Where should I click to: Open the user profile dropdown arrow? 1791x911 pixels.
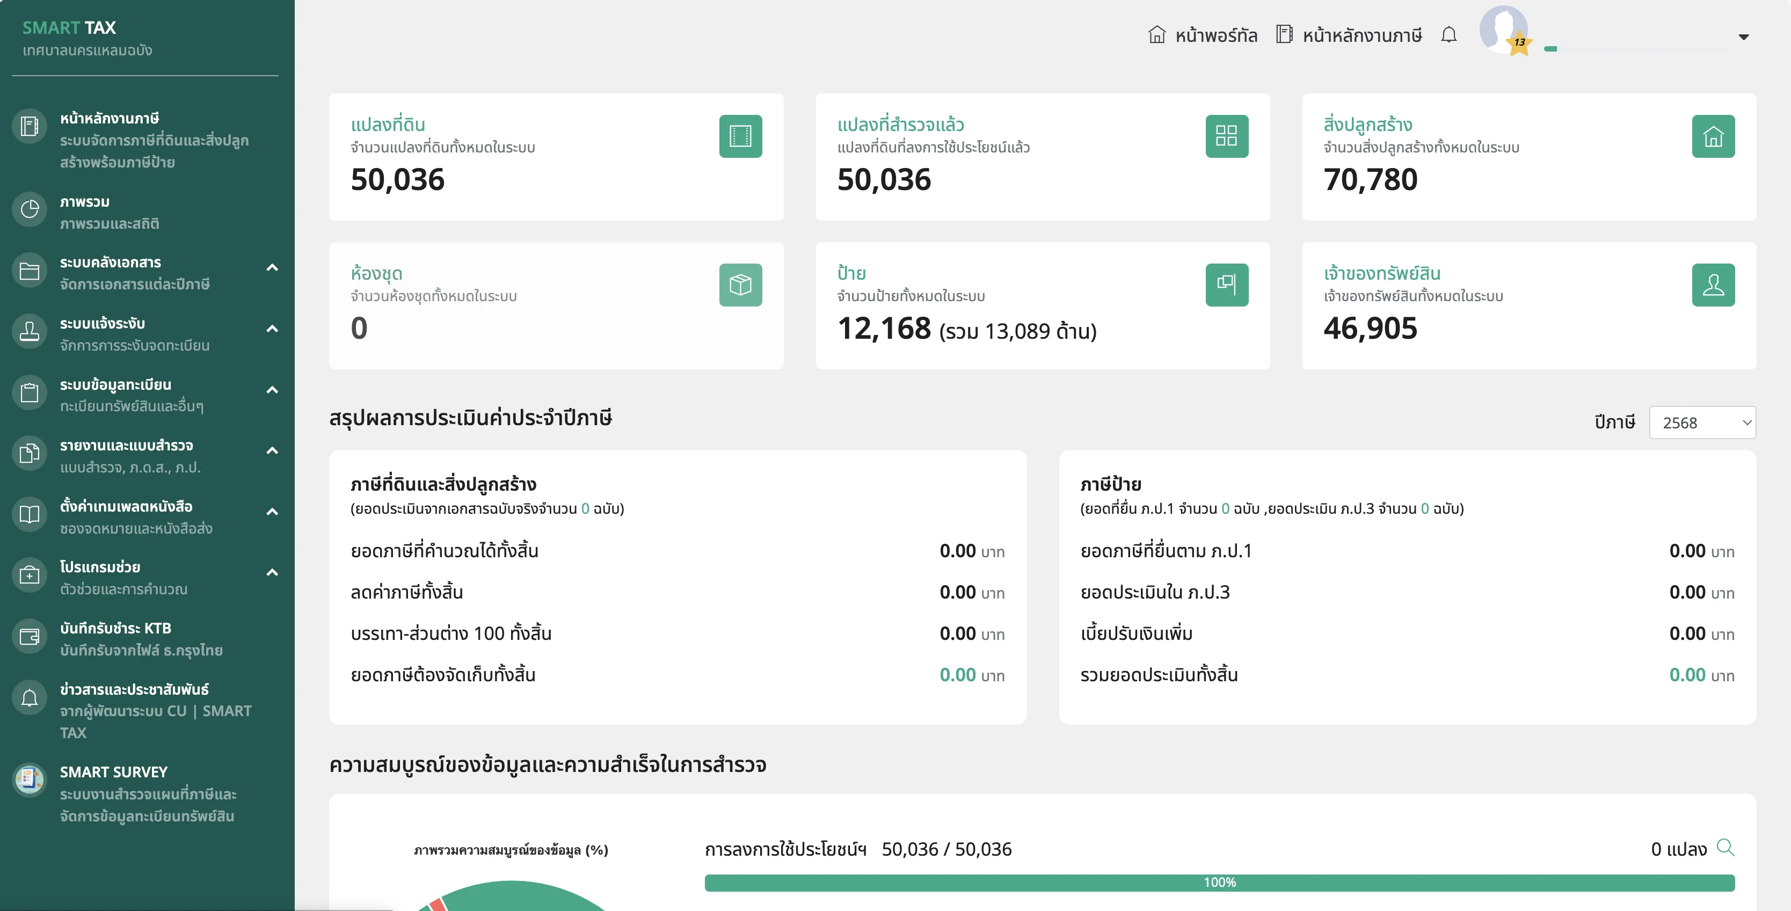1744,37
